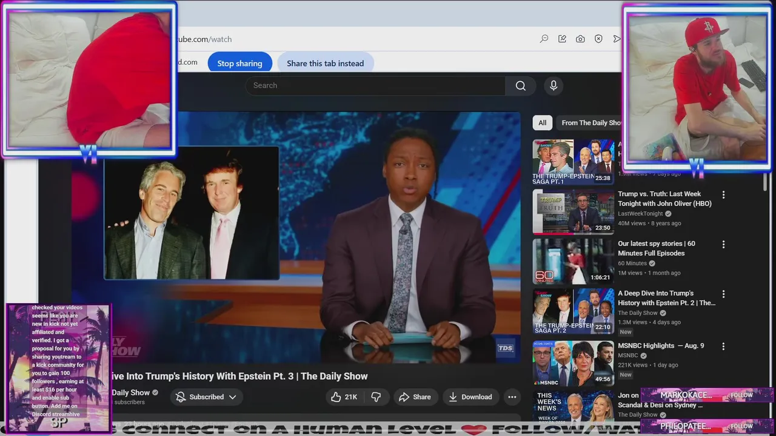Click the circled X icon in address bar
Viewport: 776px width, 436px height.
pos(598,39)
